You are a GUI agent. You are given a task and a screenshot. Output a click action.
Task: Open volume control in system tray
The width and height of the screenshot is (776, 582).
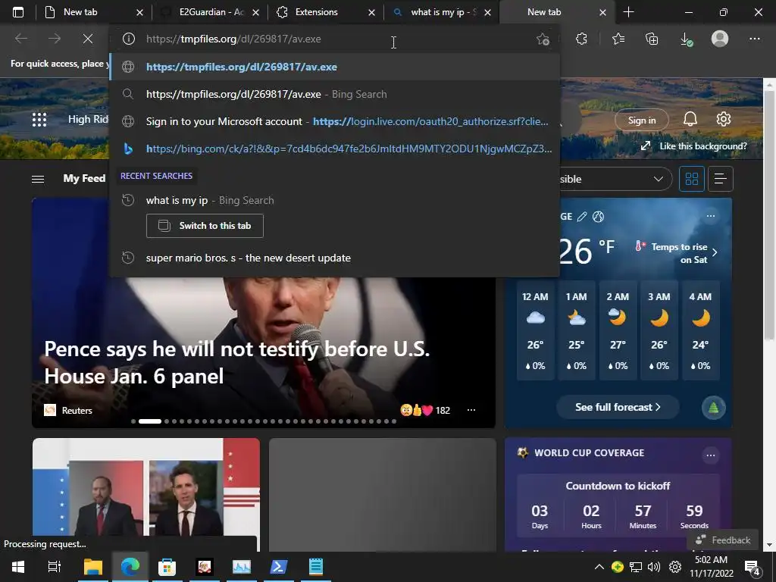tap(654, 567)
